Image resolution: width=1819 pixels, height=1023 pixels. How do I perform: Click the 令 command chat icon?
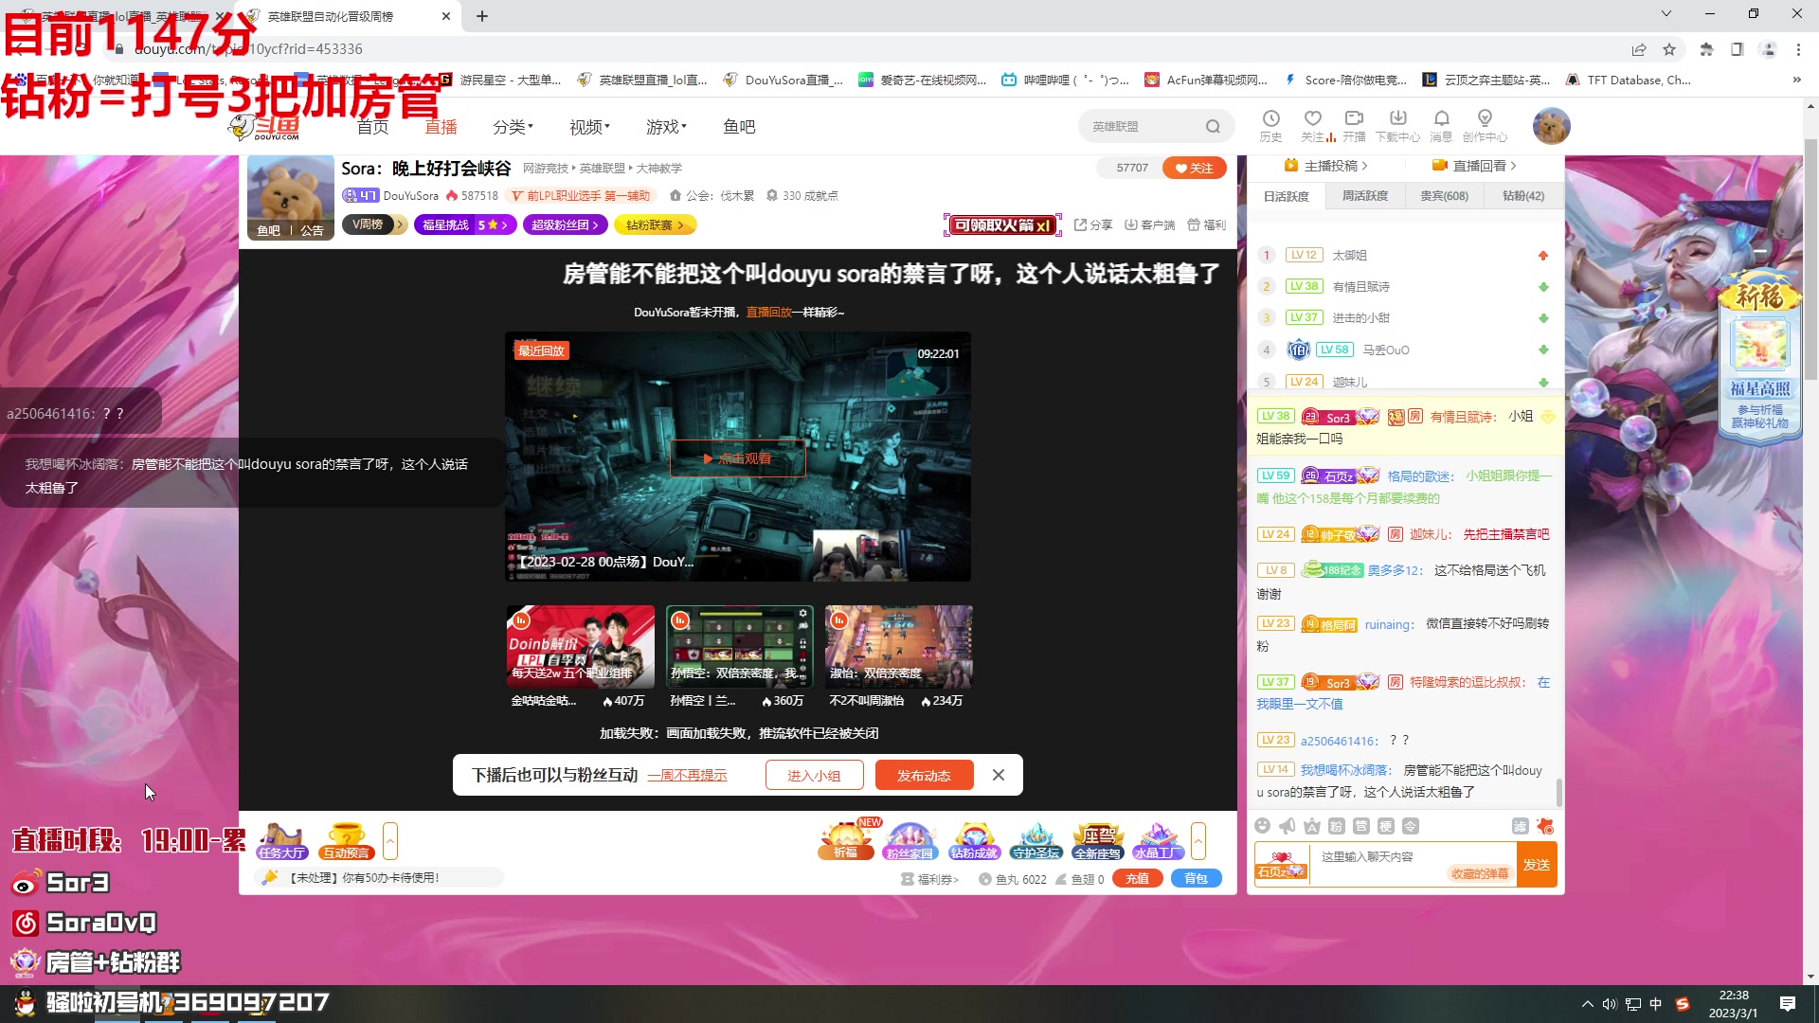coord(1410,826)
